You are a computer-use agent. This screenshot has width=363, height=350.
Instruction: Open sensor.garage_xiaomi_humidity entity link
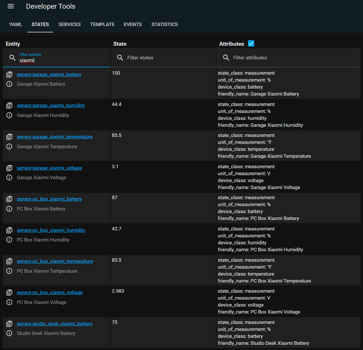pyautogui.click(x=51, y=105)
